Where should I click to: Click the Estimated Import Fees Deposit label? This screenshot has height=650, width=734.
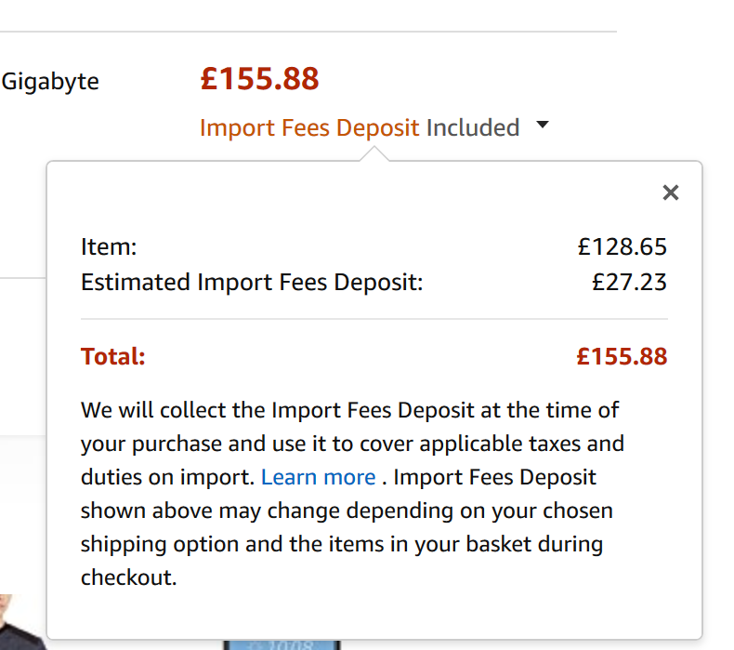point(252,282)
